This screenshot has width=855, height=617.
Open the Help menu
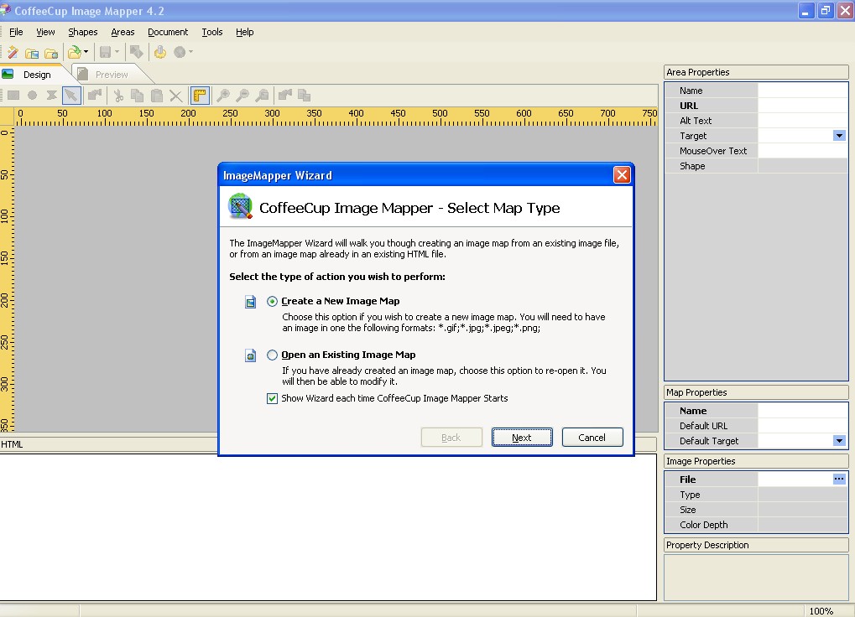245,32
